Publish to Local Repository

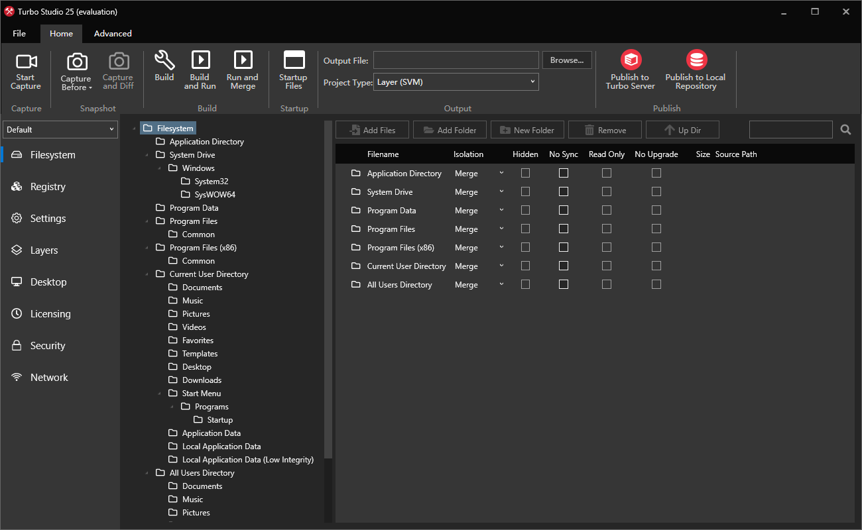click(696, 70)
